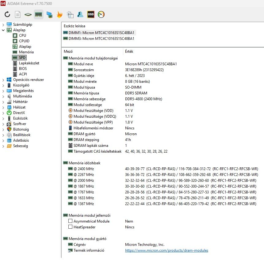The height and width of the screenshot is (263, 264).
Task: Click the user profile toolbar icon
Action: click(x=80, y=14)
